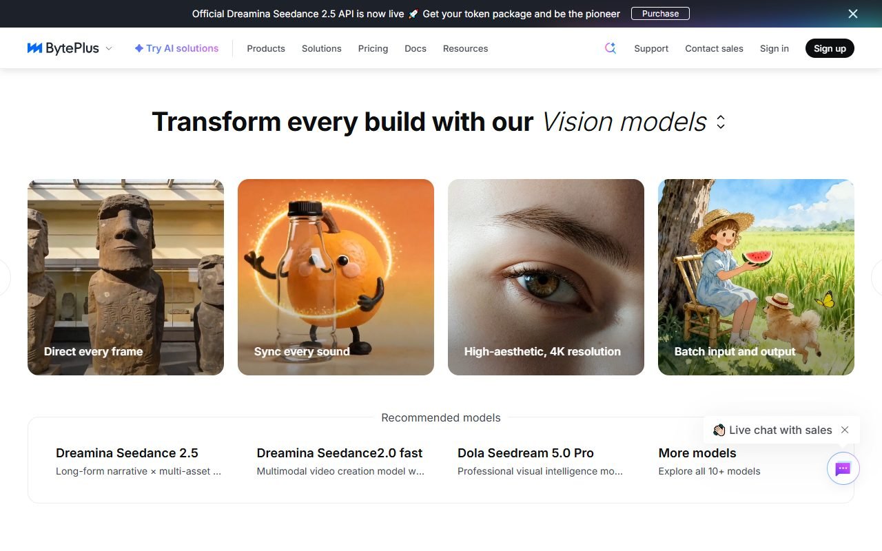Switch model type with Vision models selector
Viewport: 882px width, 551px height.
tap(634, 122)
